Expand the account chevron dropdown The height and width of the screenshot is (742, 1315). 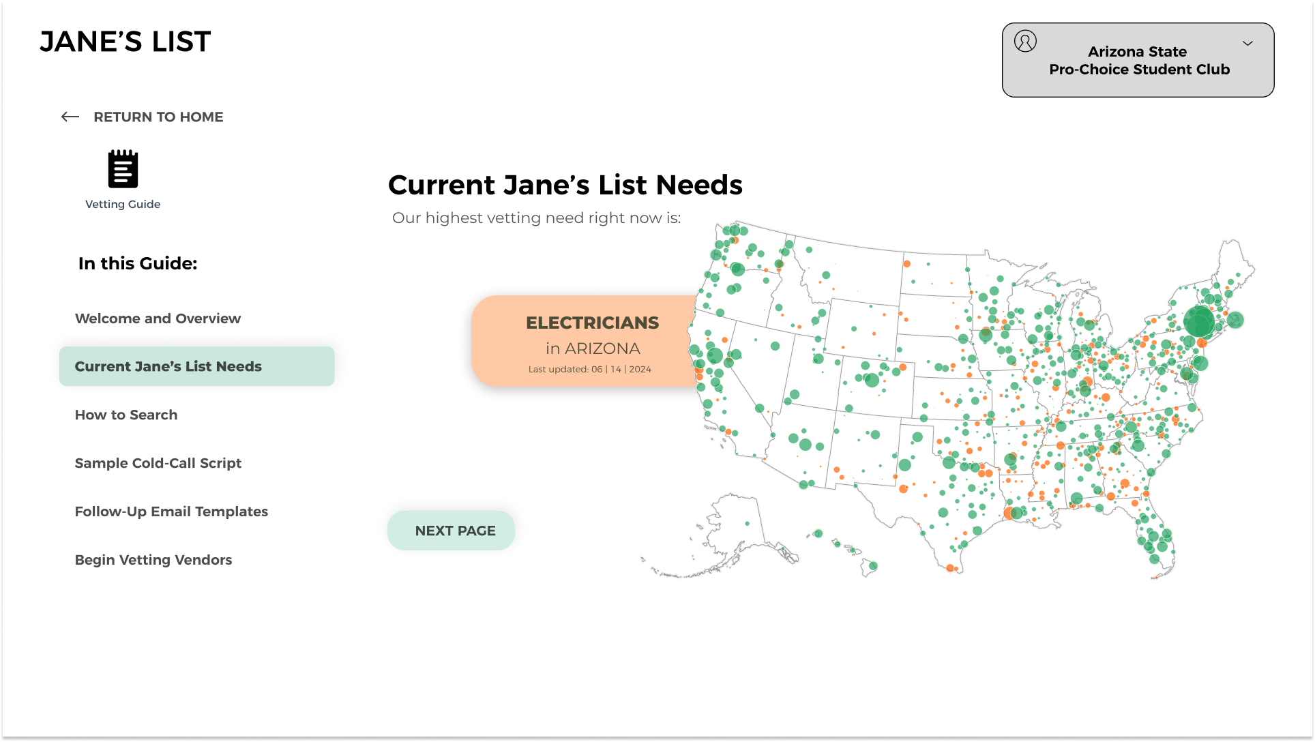click(1247, 43)
